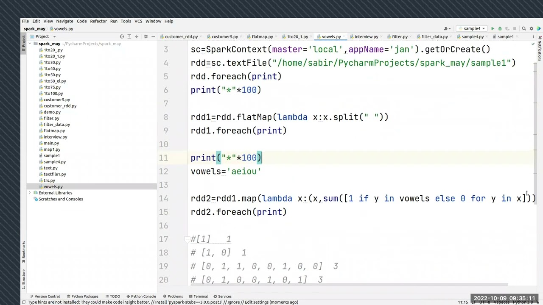Open the Version Control tool window

point(45,297)
